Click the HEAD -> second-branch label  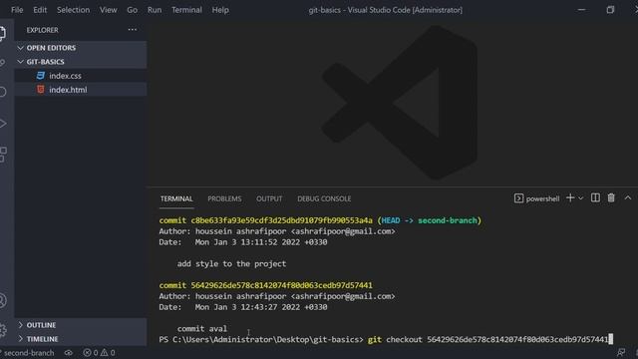[430, 220]
